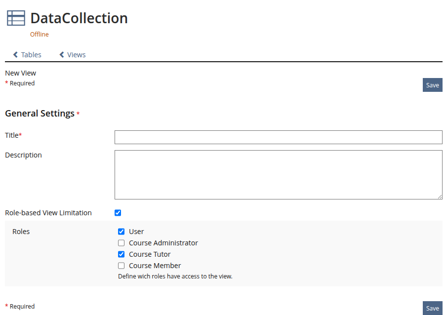The image size is (446, 315).
Task: Click the Description box resize handle
Action: tap(439, 196)
